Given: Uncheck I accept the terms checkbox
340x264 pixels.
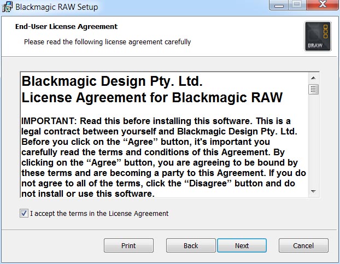Looking at the screenshot, I should pyautogui.click(x=24, y=213).
